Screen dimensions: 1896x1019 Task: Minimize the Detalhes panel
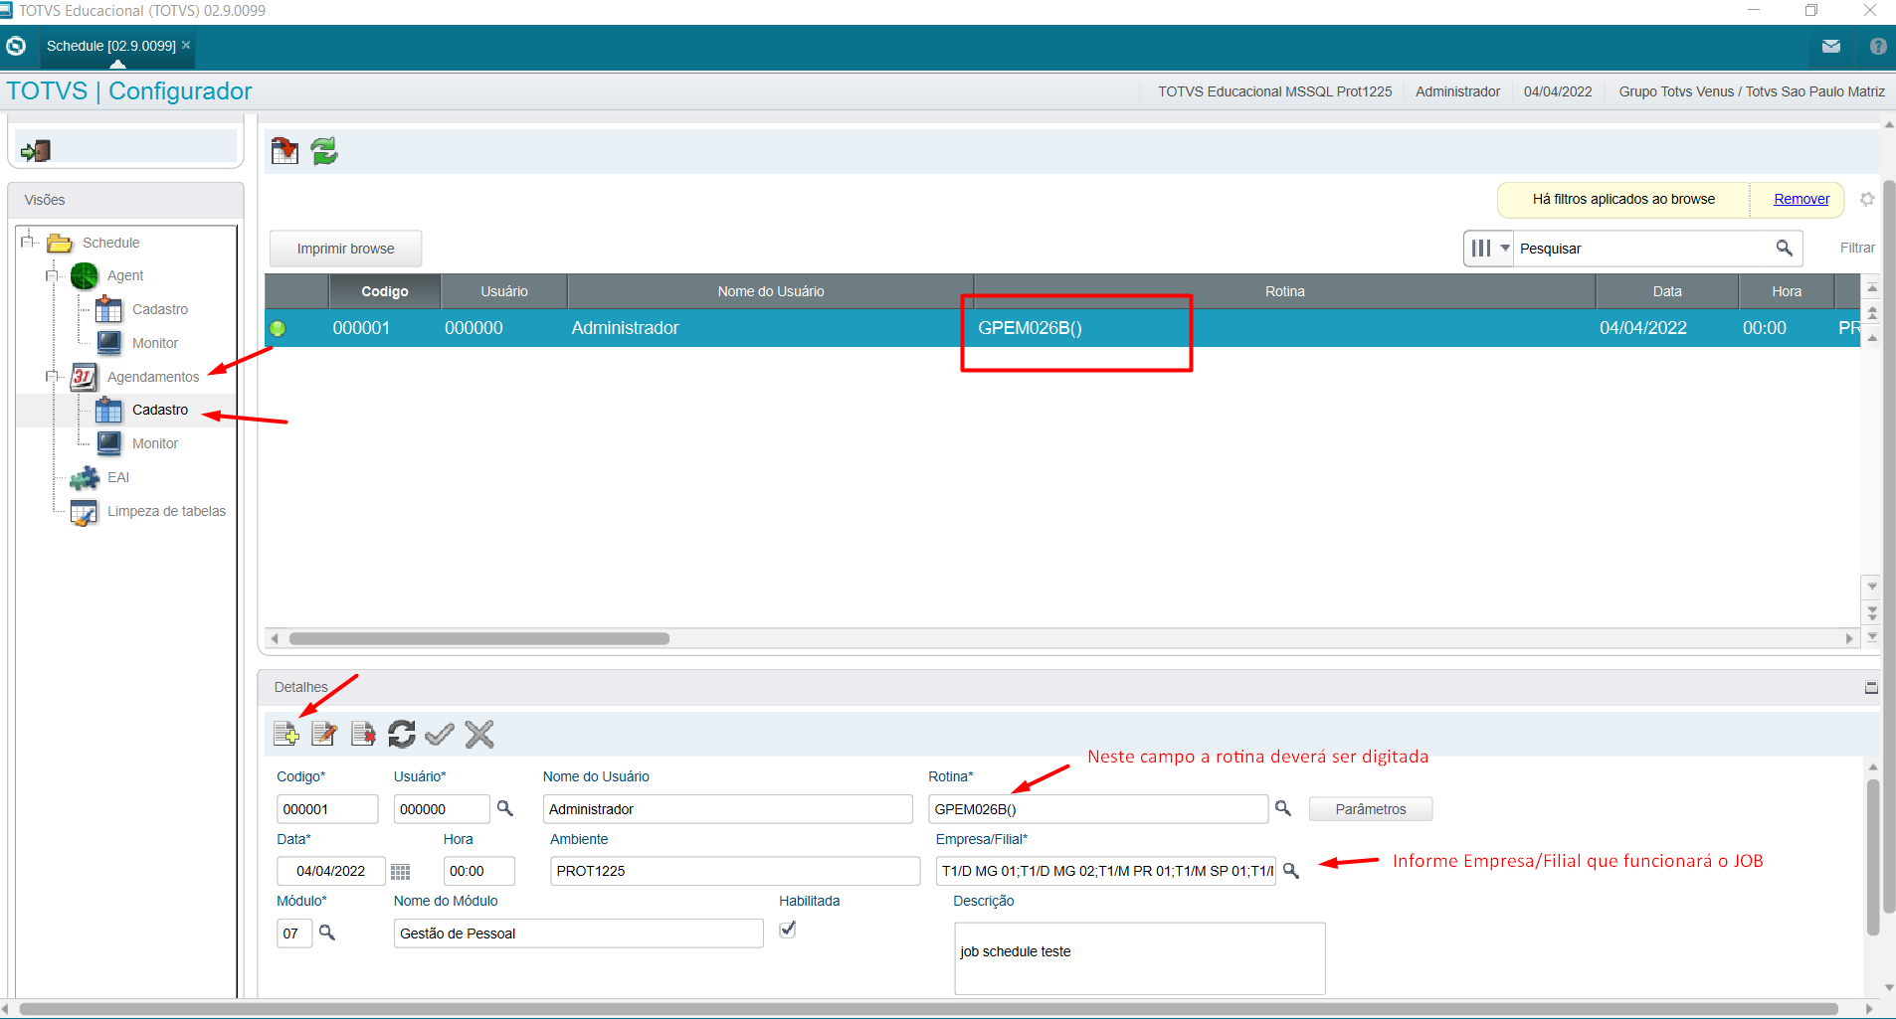[x=1871, y=687]
